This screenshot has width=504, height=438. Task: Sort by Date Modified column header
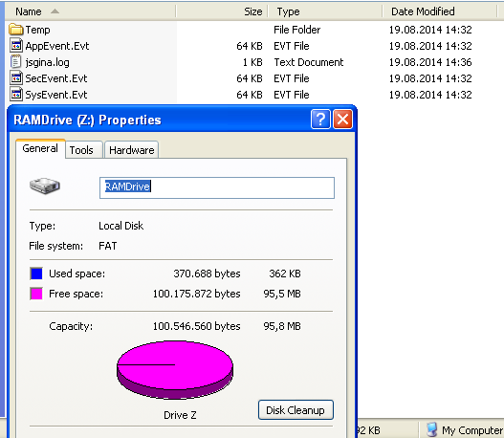click(440, 11)
